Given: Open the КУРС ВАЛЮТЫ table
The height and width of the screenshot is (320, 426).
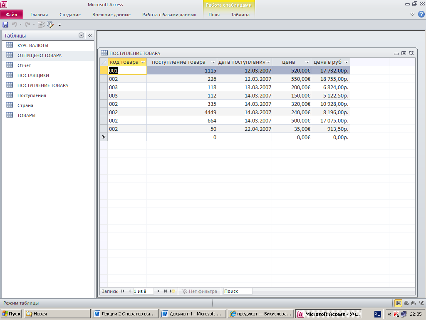Looking at the screenshot, I should (x=33, y=45).
